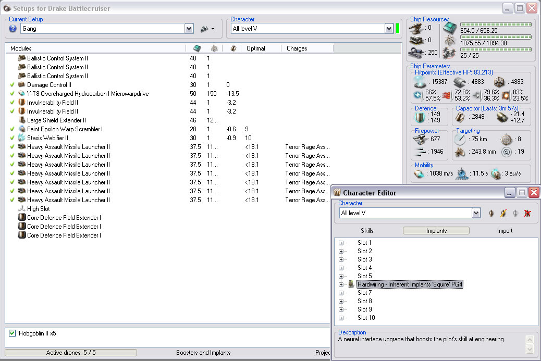Click the new character icon in Character Editor
Image resolution: width=541 pixels, height=361 pixels.
[x=491, y=214]
